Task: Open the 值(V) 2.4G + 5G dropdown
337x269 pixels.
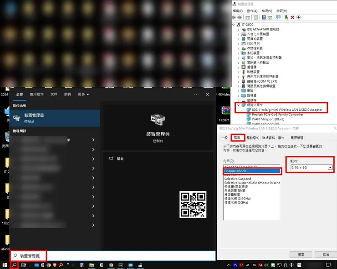Action: pos(330,168)
